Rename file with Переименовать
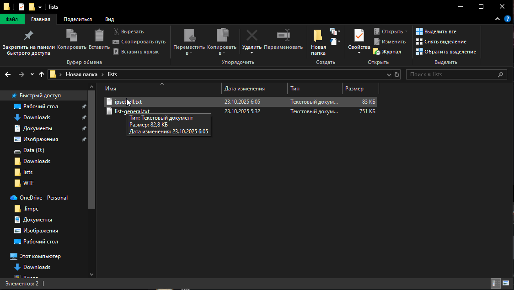The height and width of the screenshot is (290, 514). [283, 40]
